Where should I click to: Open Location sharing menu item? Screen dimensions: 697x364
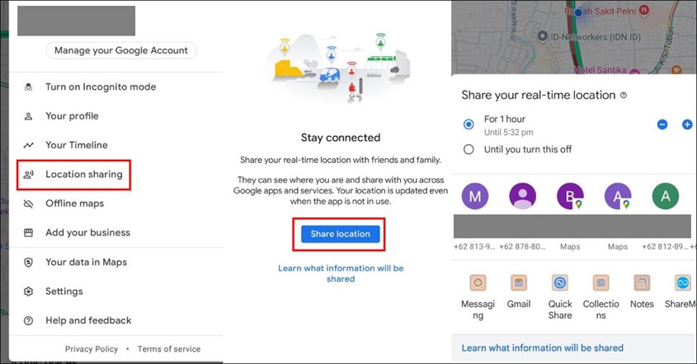[83, 175]
